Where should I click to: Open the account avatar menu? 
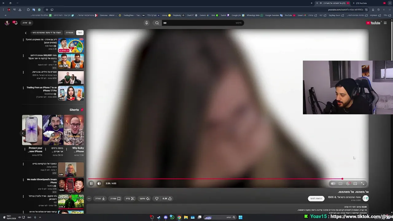[7, 23]
